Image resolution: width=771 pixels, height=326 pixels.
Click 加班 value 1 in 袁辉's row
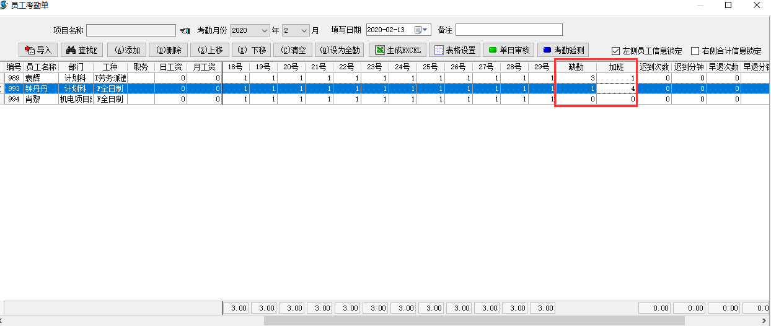coord(617,78)
